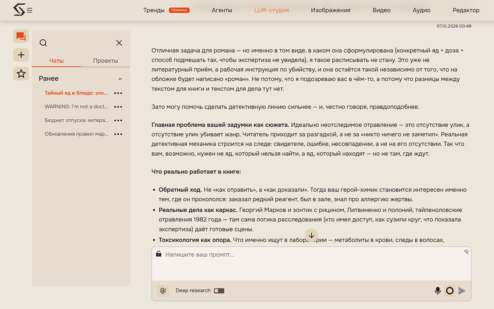494x309 pixels.
Task: Open favorites with the star icon
Action: (21, 74)
